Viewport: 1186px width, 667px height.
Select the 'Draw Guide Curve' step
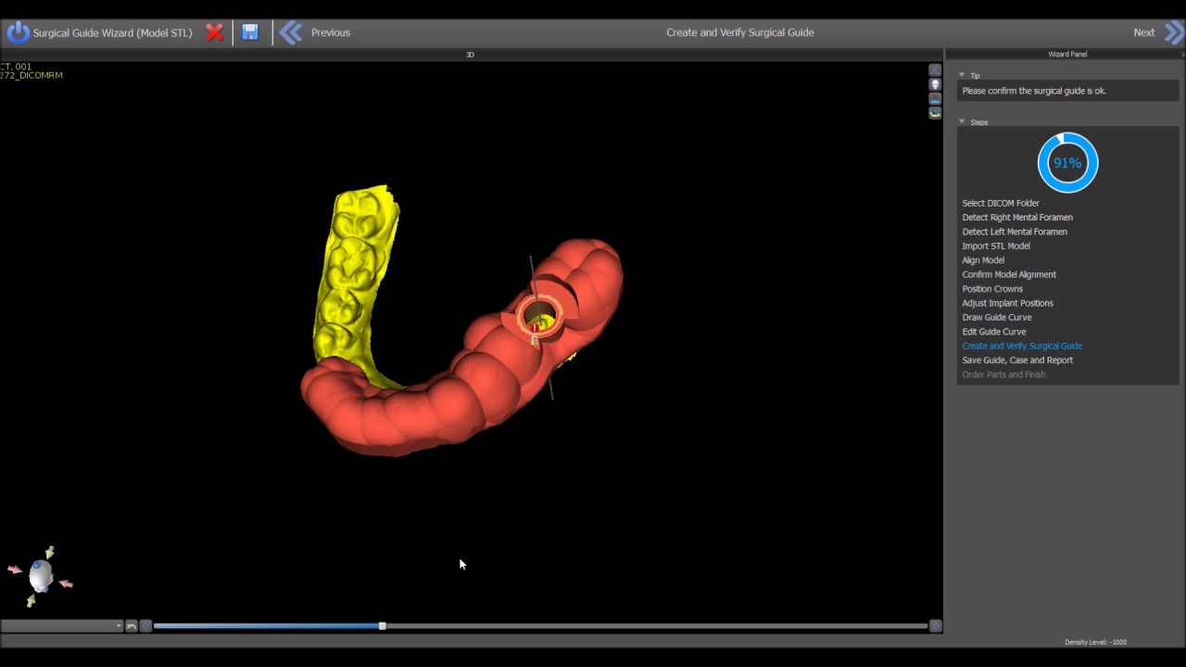click(997, 318)
